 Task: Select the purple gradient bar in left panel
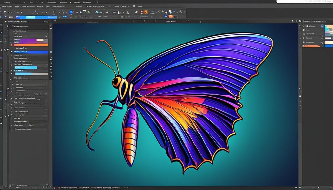31,41
